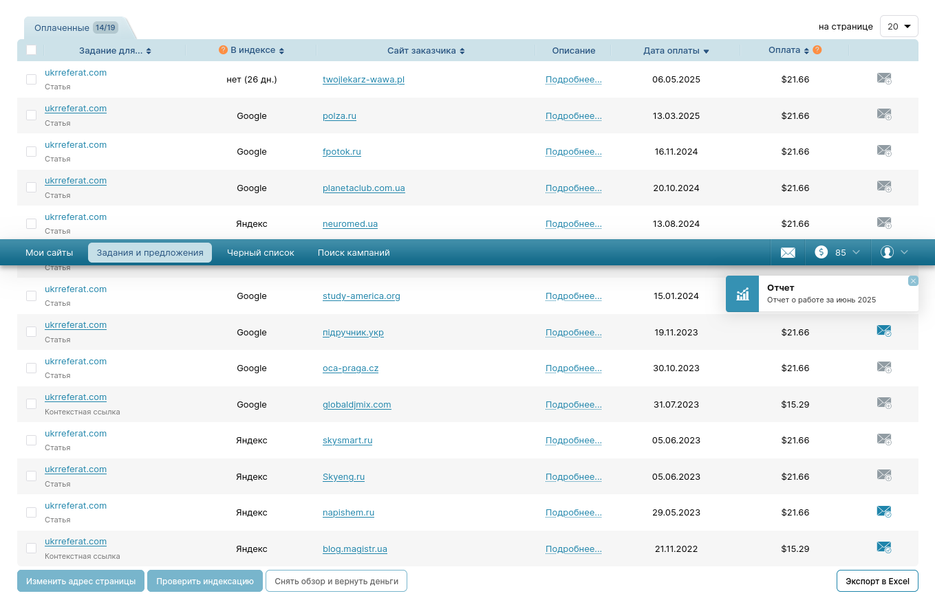
Task: Open message icon for twojlekarz-wawa.pl row
Action: (x=884, y=78)
